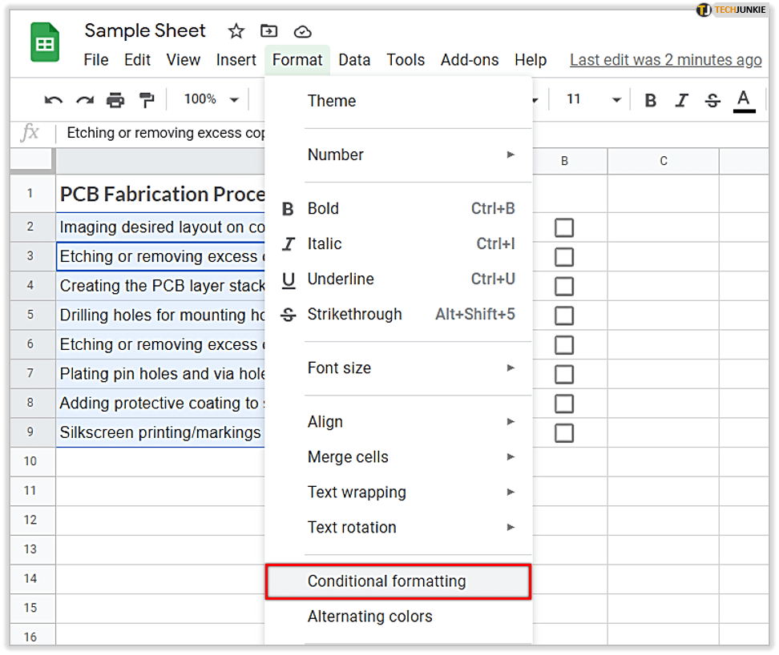Toggle strikethrough in the toolbar
779x655 pixels.
(712, 100)
